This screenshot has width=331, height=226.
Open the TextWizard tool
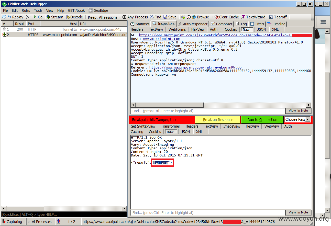[253, 17]
